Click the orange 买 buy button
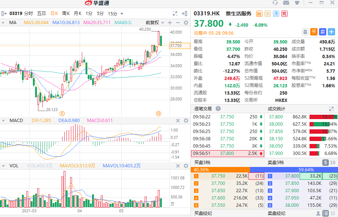Viewport: 338px width, 217px height. coord(314,32)
